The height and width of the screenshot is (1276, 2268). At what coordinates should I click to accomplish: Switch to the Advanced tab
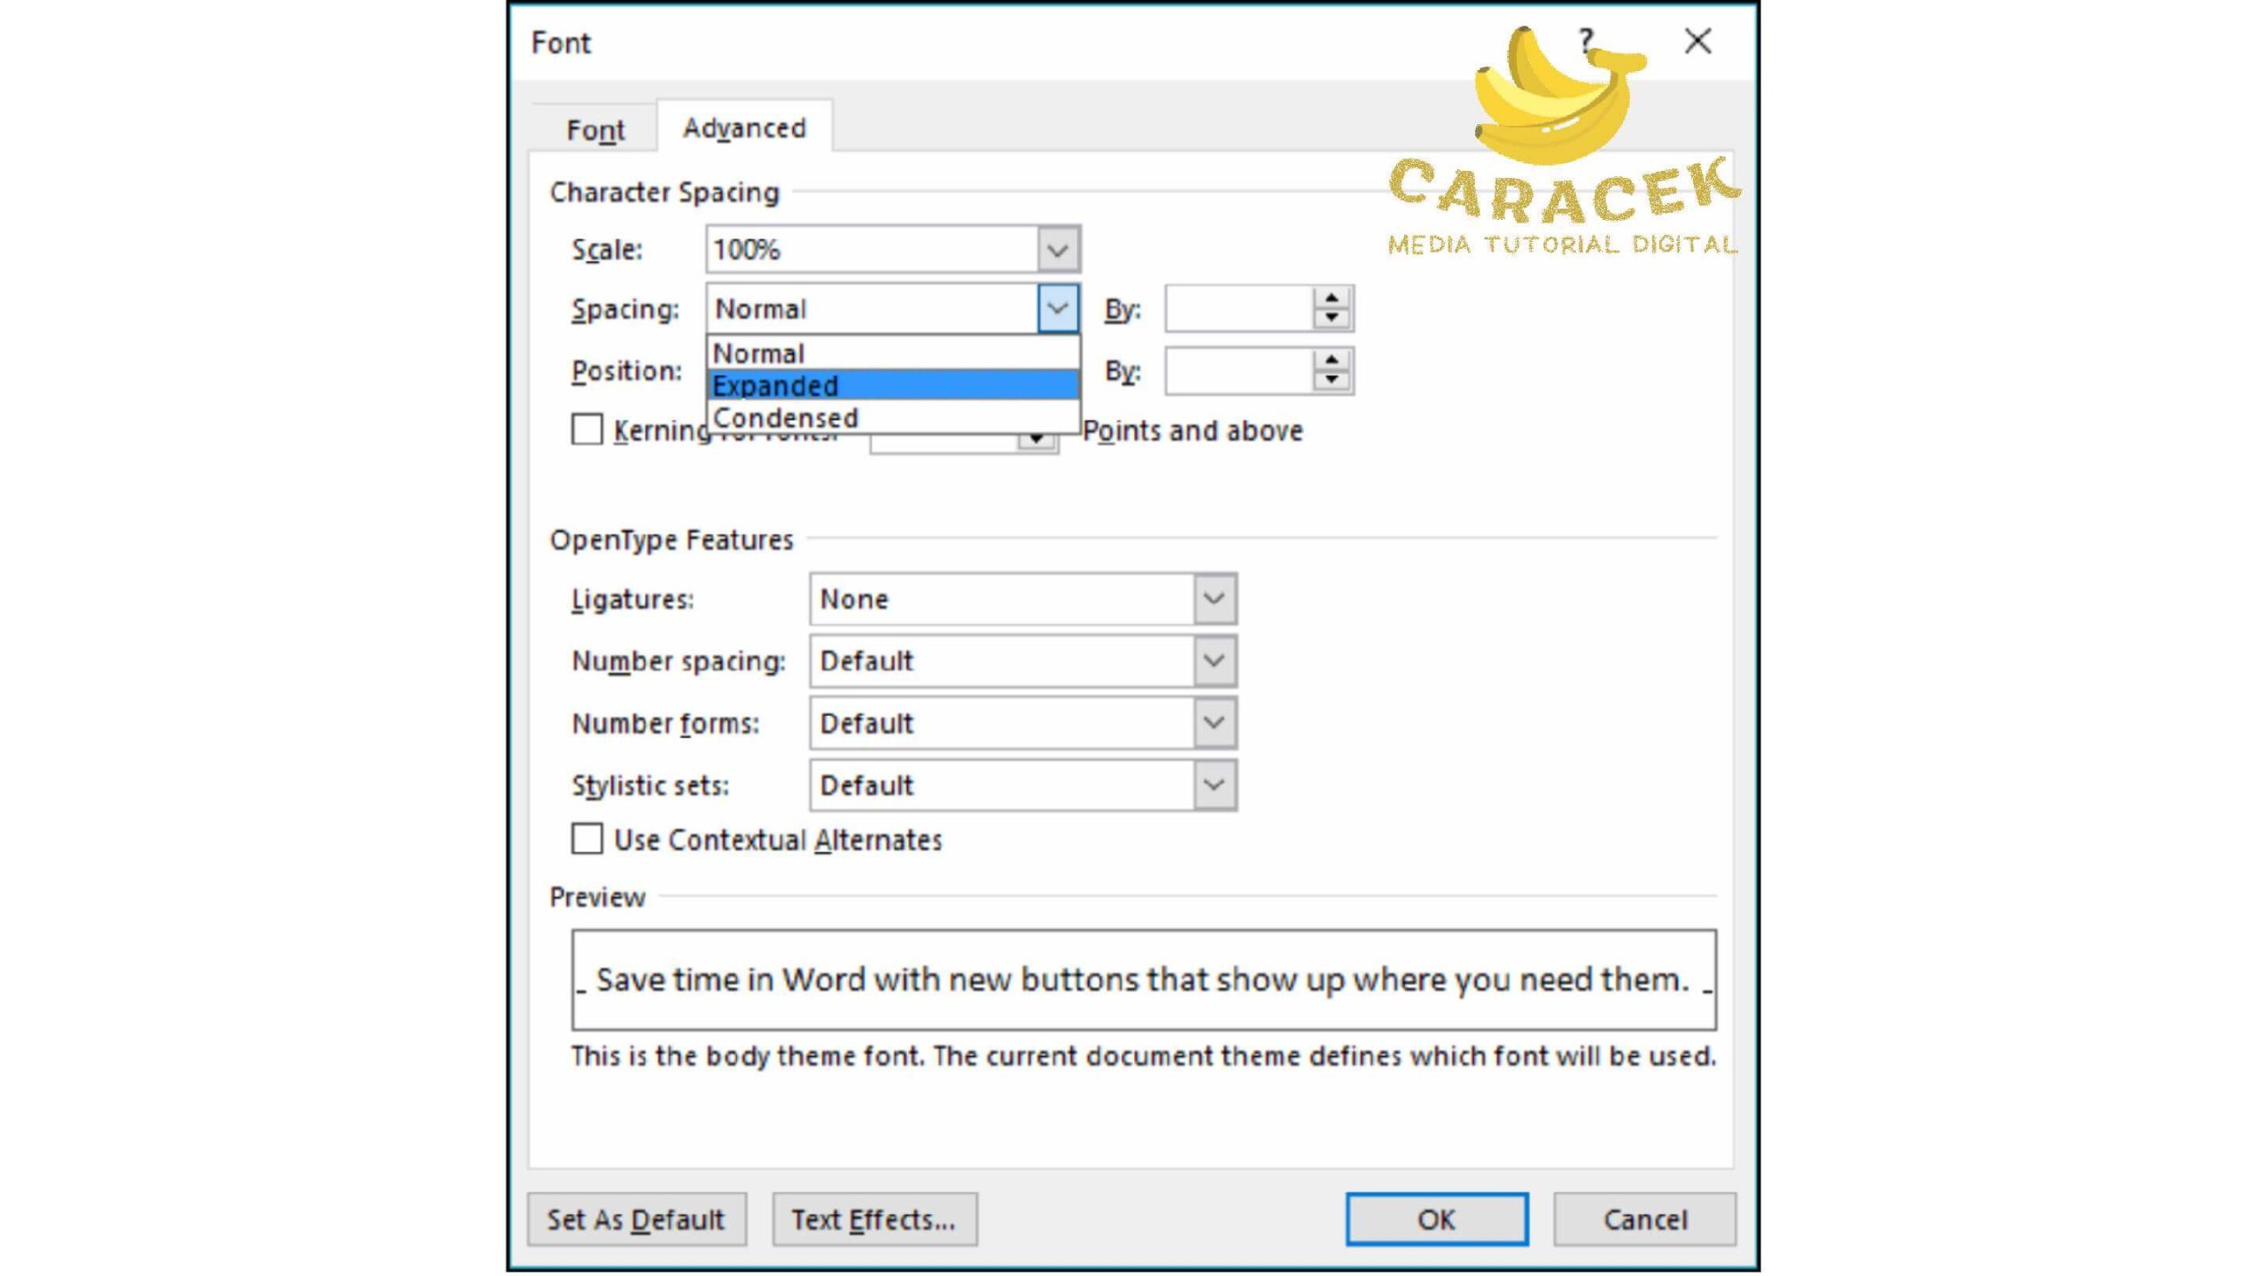pyautogui.click(x=743, y=128)
